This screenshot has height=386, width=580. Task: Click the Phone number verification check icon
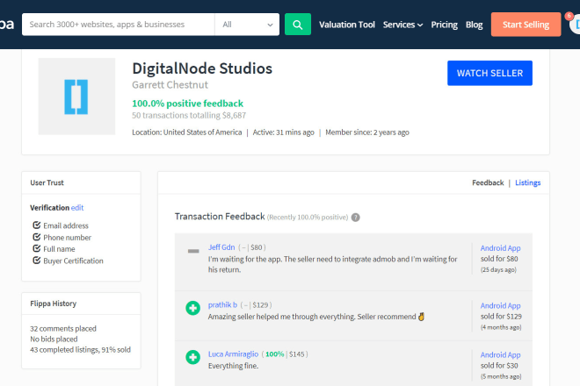[x=37, y=237]
